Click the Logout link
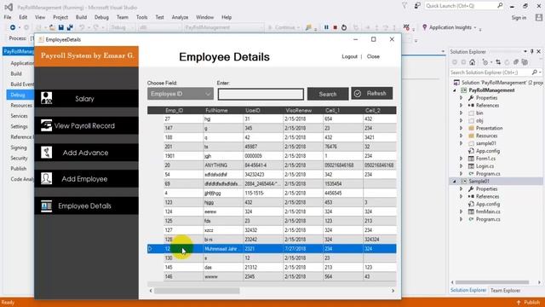The height and width of the screenshot is (307, 545). point(349,56)
